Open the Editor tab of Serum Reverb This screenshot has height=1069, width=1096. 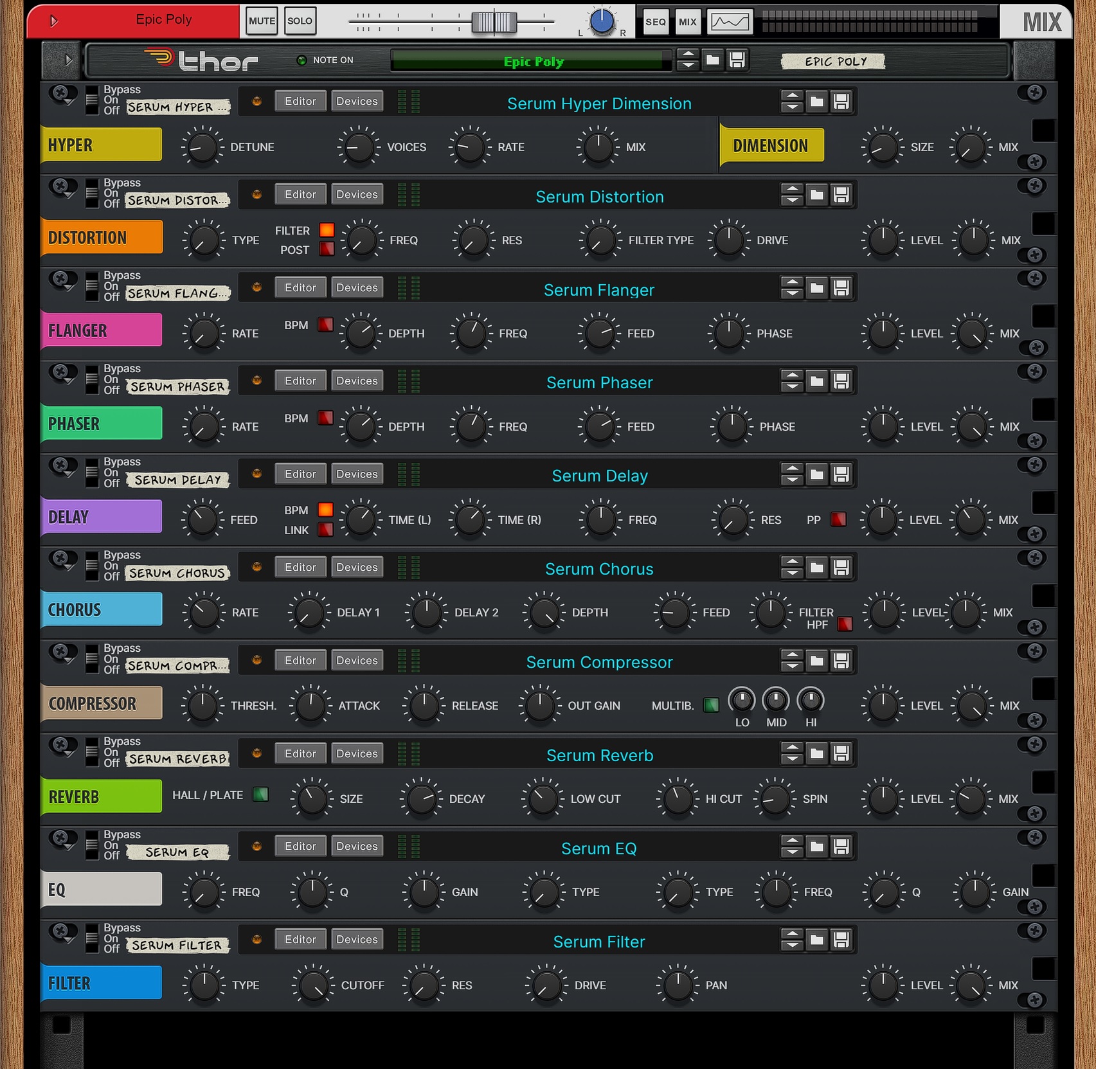click(300, 753)
